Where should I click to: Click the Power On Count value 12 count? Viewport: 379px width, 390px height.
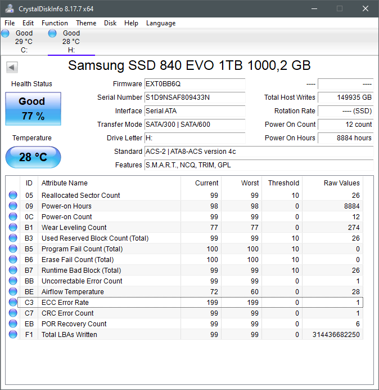coord(345,125)
